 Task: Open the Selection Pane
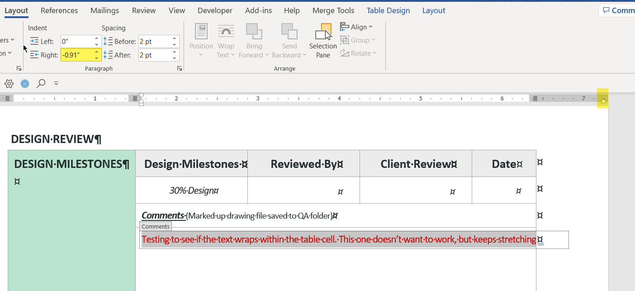pyautogui.click(x=323, y=41)
